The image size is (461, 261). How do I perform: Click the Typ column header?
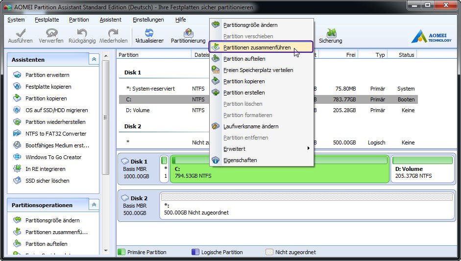coord(373,55)
